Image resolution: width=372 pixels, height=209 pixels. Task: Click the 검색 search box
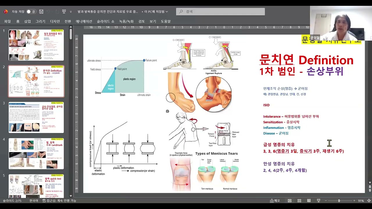(x=221, y=12)
